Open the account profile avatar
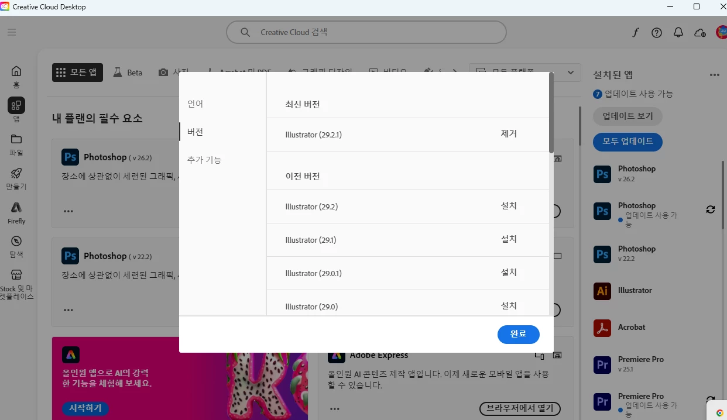Screen dimensions: 727x420 (x=721, y=32)
